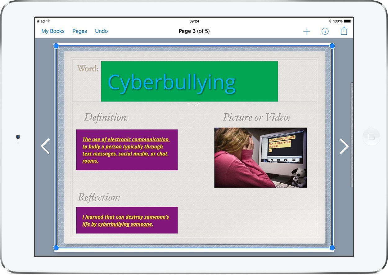Tap the bottom-right blue selection handle
The width and height of the screenshot is (388, 275).
click(332, 247)
